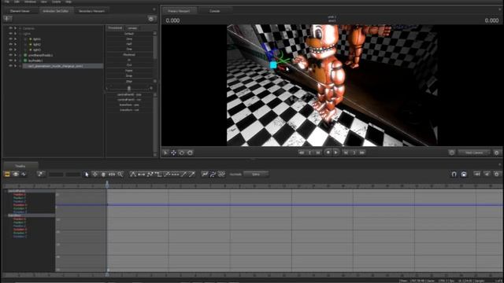Viewport: 504px width, 283px height.
Task: Open timeline settings gear at far right
Action: [x=497, y=175]
